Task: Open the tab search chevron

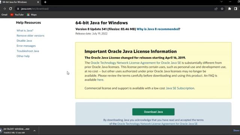Action: point(221,1)
